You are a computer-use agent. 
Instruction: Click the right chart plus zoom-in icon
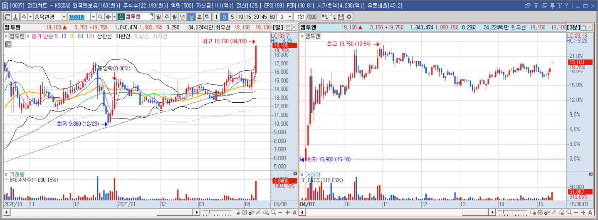[583, 212]
